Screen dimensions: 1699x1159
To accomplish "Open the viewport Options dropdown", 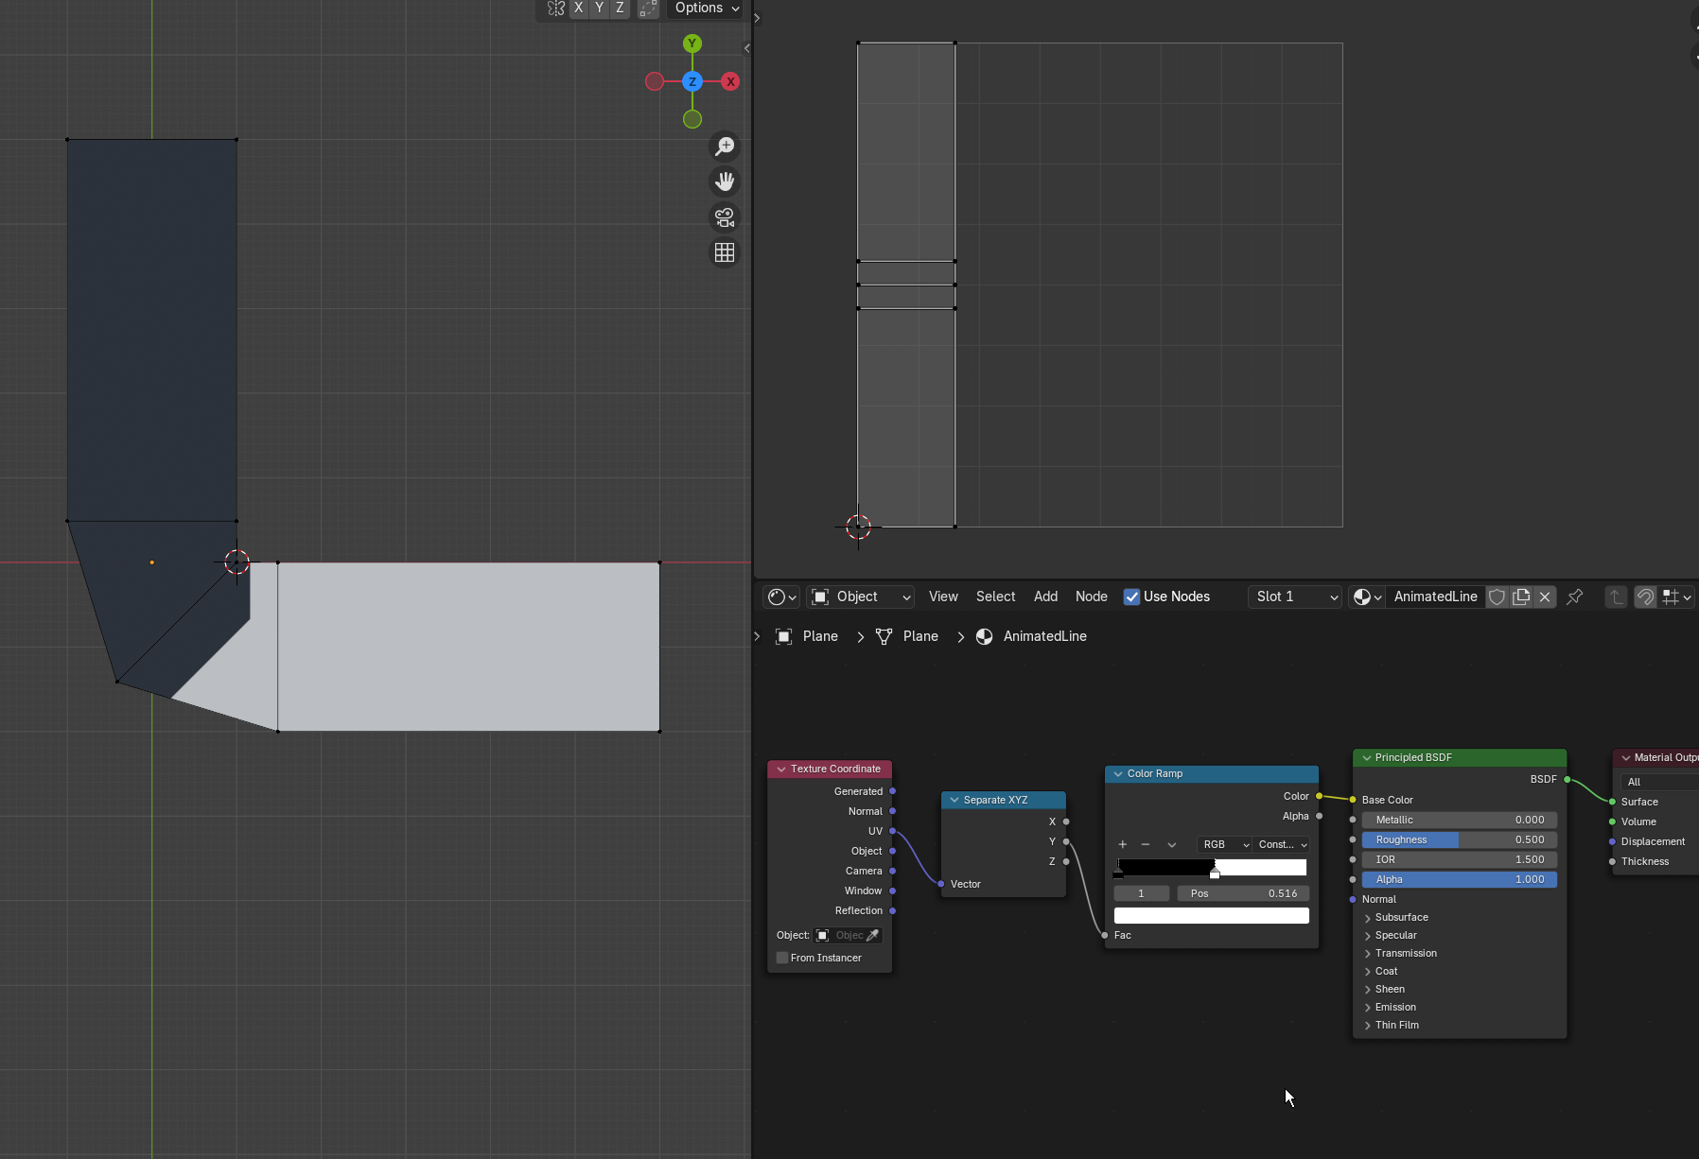I will tap(706, 9).
